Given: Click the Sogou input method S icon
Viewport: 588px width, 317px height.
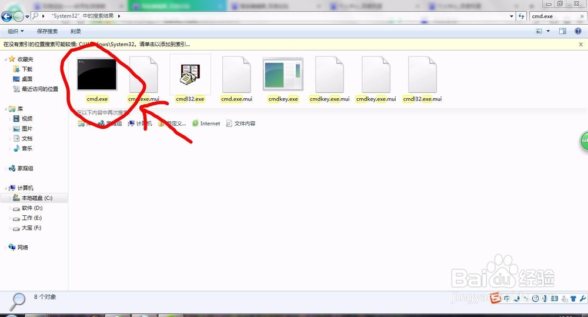Looking at the screenshot, I should click(x=495, y=298).
